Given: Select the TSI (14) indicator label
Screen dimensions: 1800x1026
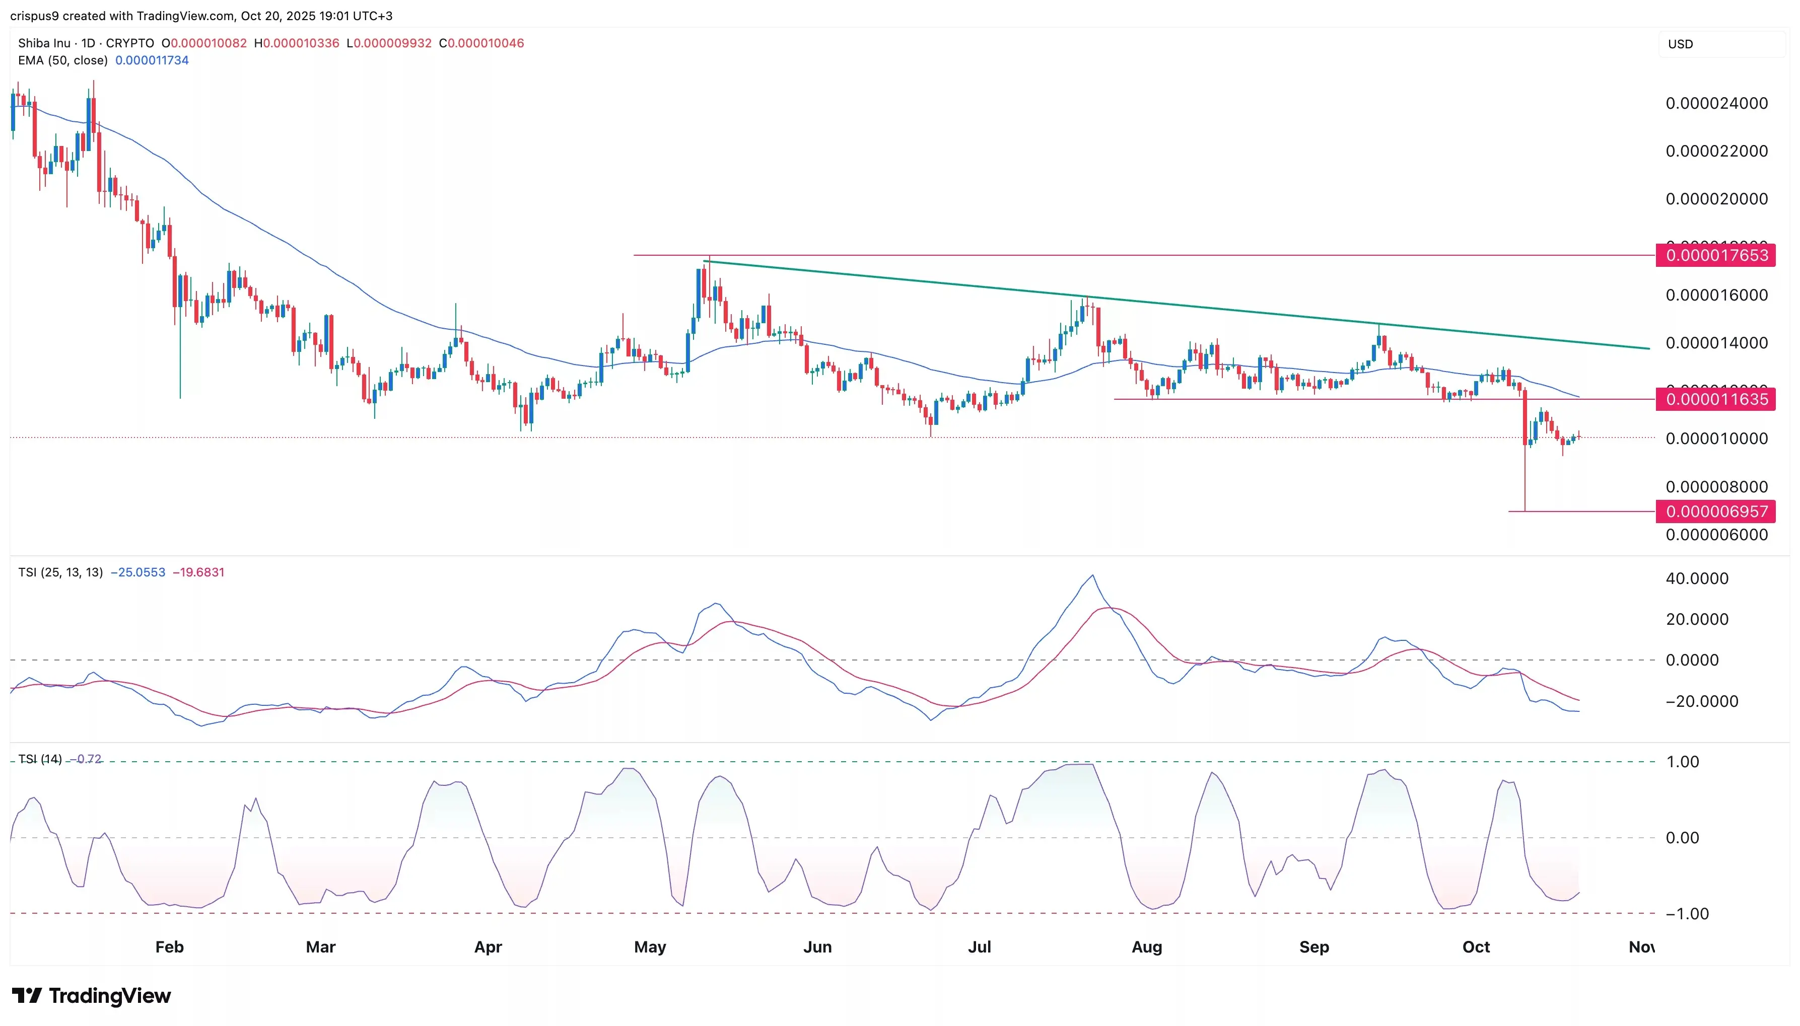Looking at the screenshot, I should (39, 759).
